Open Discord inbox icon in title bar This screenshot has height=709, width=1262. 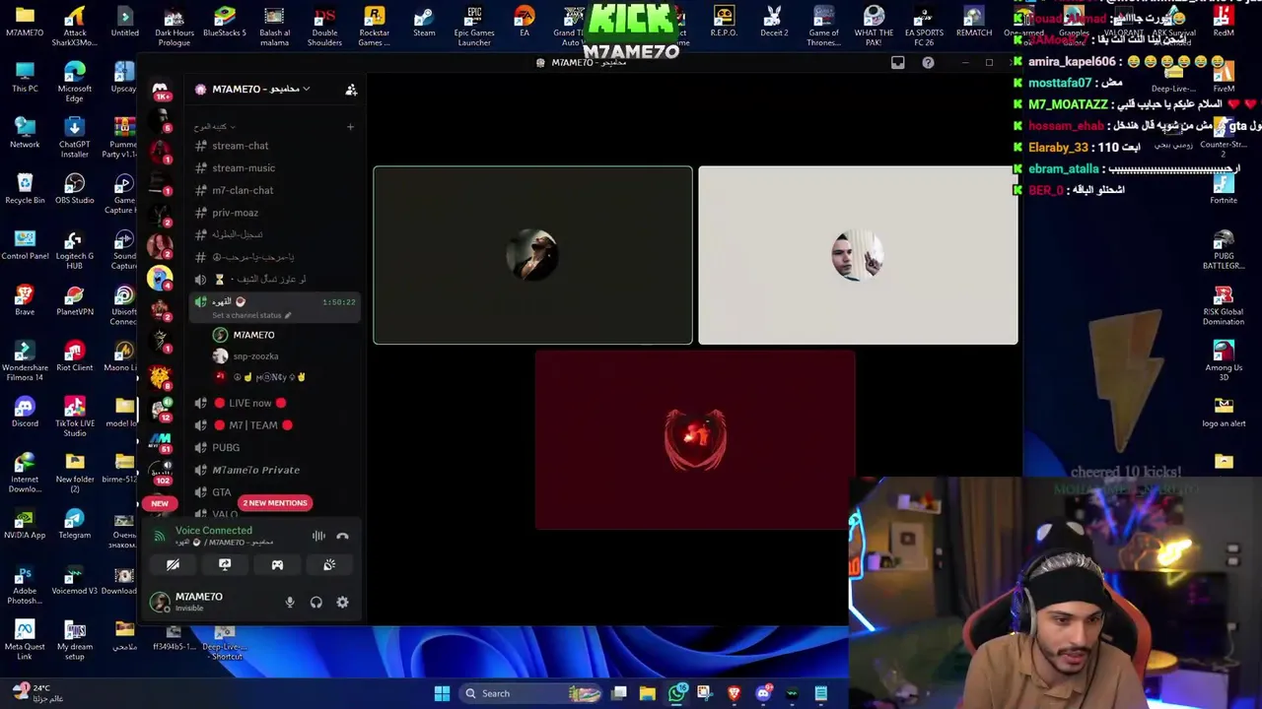tap(897, 63)
